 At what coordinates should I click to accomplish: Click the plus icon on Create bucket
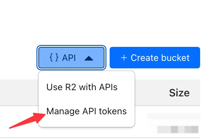point(124,58)
